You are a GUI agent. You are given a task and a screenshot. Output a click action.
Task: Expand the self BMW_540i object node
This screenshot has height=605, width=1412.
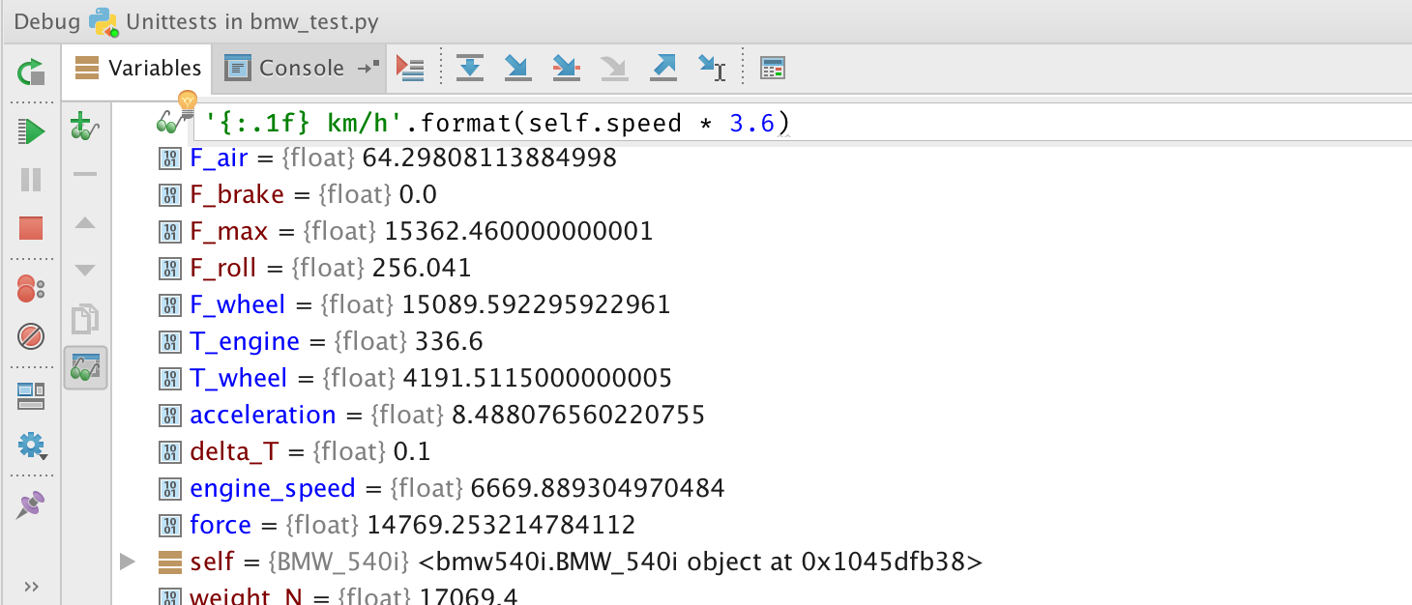pyautogui.click(x=128, y=562)
